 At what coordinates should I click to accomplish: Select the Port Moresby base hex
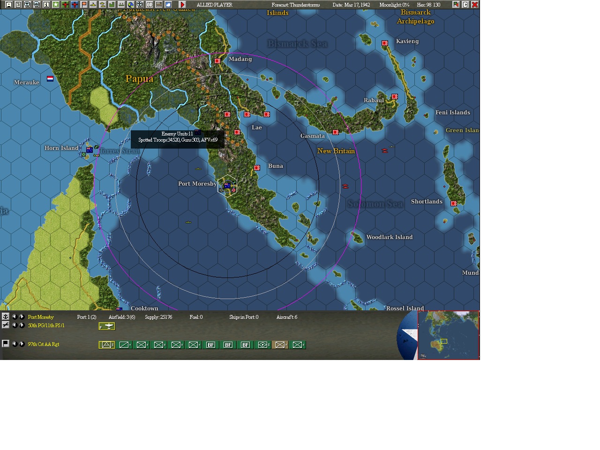point(227,186)
